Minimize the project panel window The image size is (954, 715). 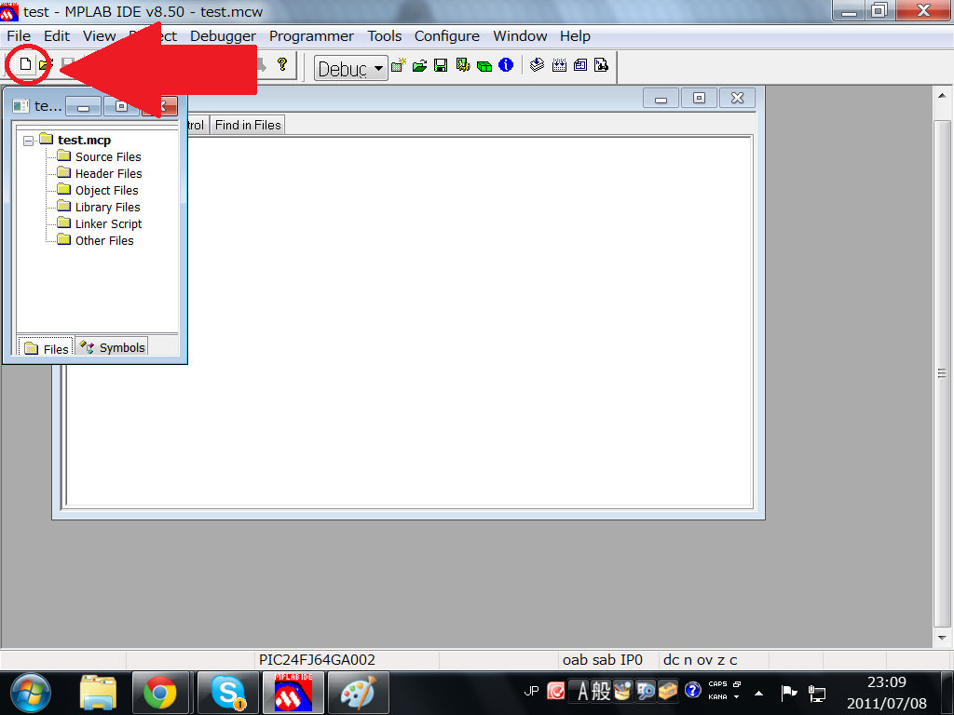coord(83,106)
